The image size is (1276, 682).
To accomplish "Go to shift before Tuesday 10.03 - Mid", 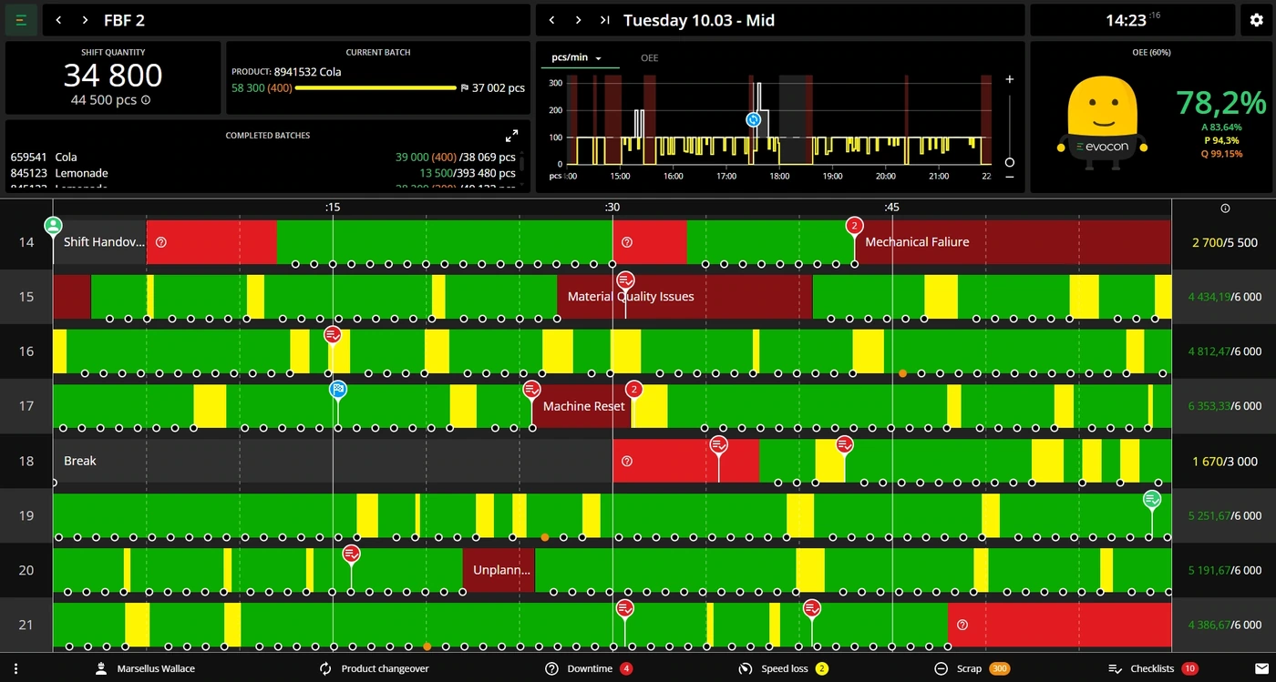I will (x=552, y=20).
